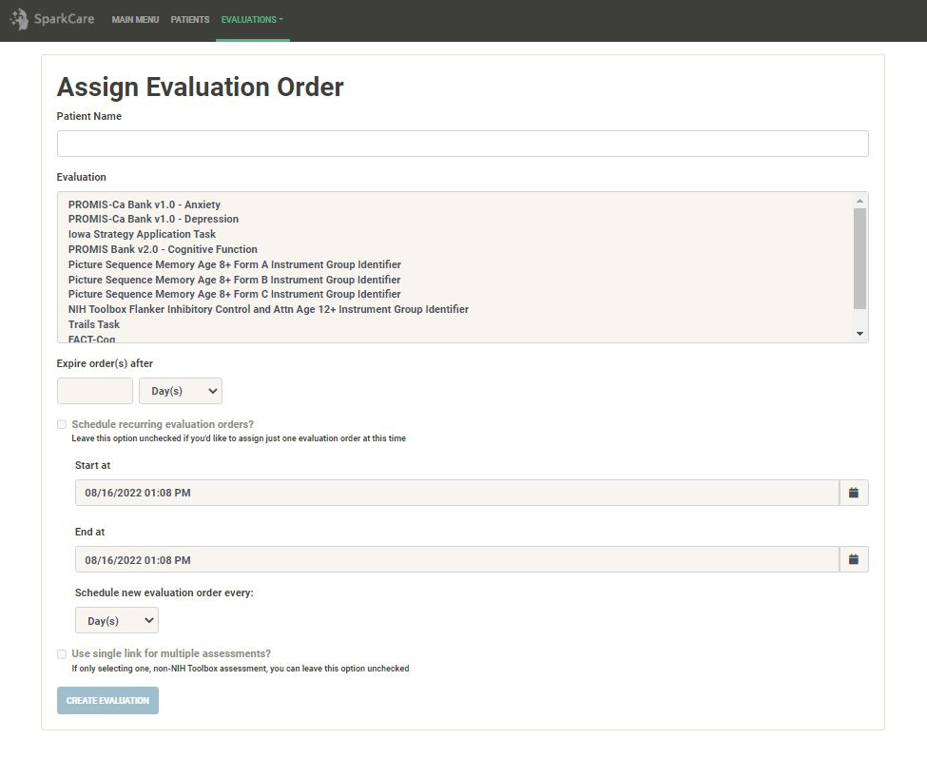Select Picture Sequence Memory Form A
Image resolution: width=927 pixels, height=758 pixels.
[235, 264]
